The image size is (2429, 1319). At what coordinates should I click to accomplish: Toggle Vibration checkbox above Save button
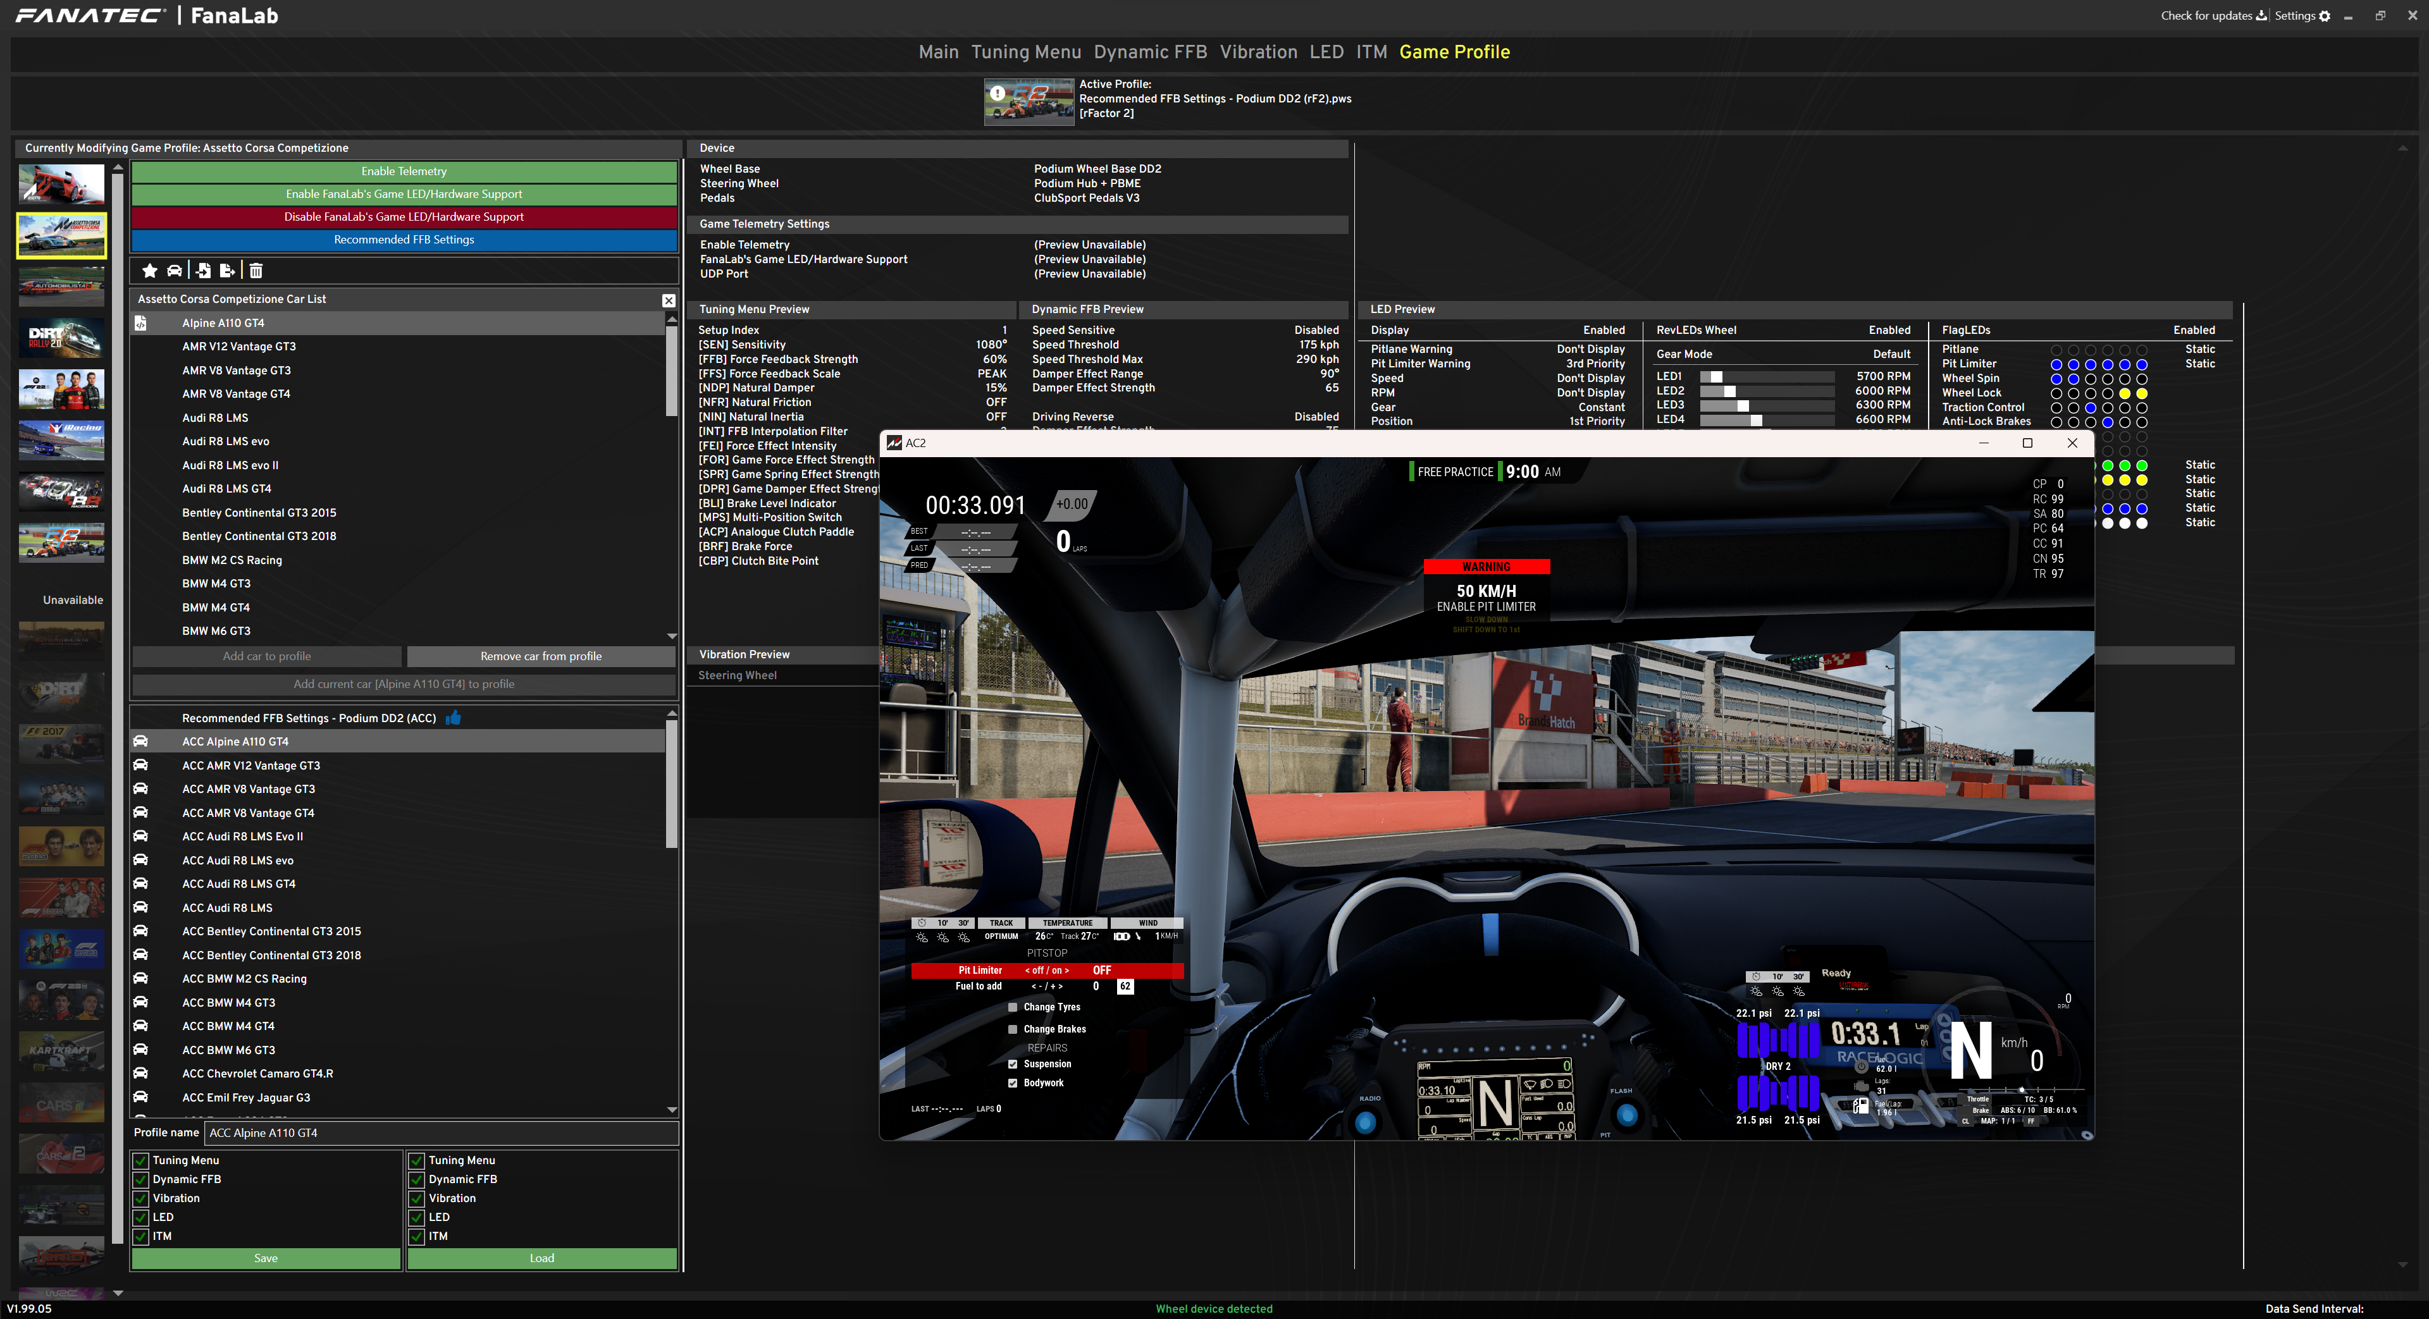pyautogui.click(x=140, y=1198)
